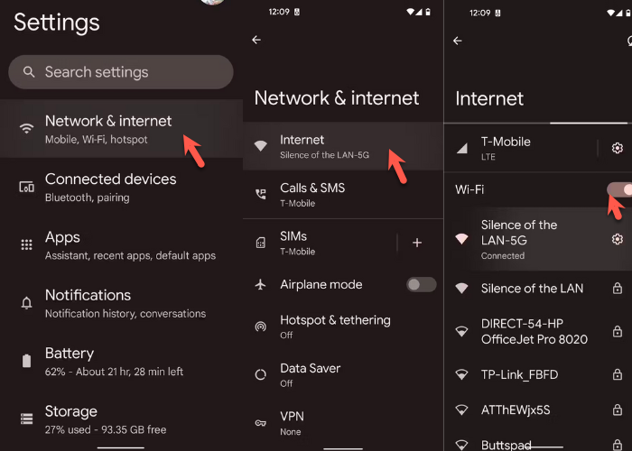Tap the back arrow above Internet heading

pos(457,41)
